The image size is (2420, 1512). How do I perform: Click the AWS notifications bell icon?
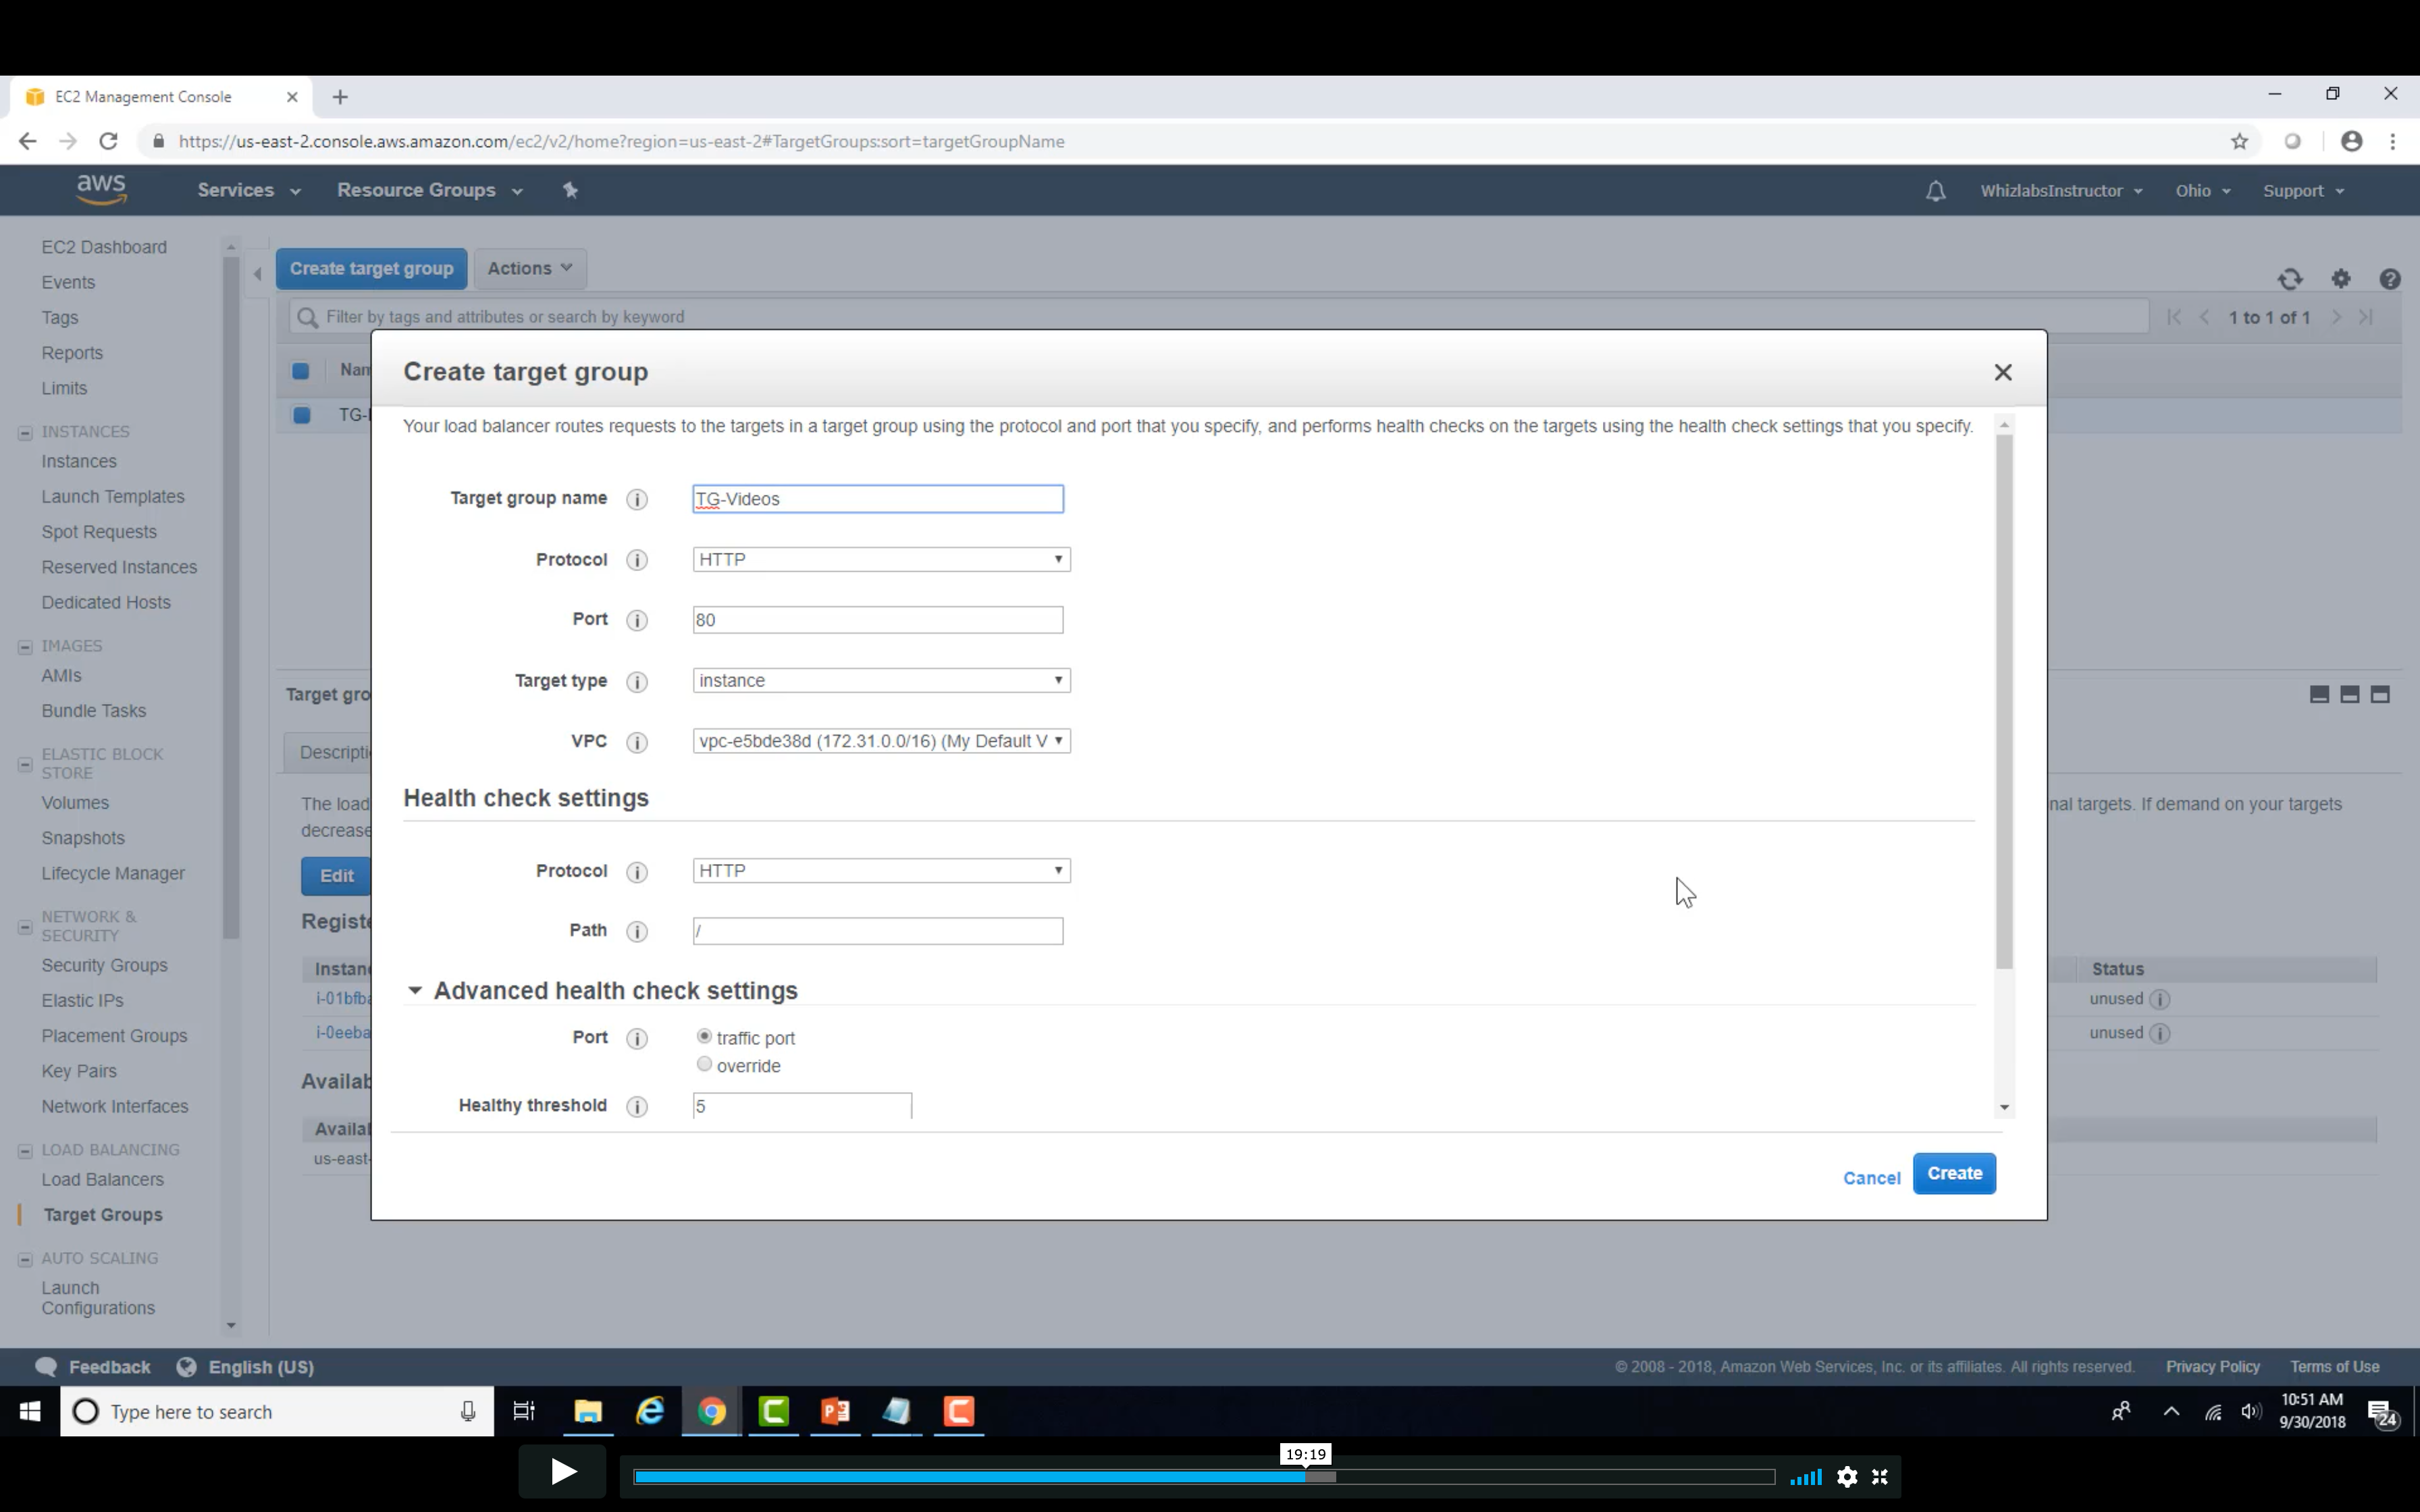pos(1935,191)
